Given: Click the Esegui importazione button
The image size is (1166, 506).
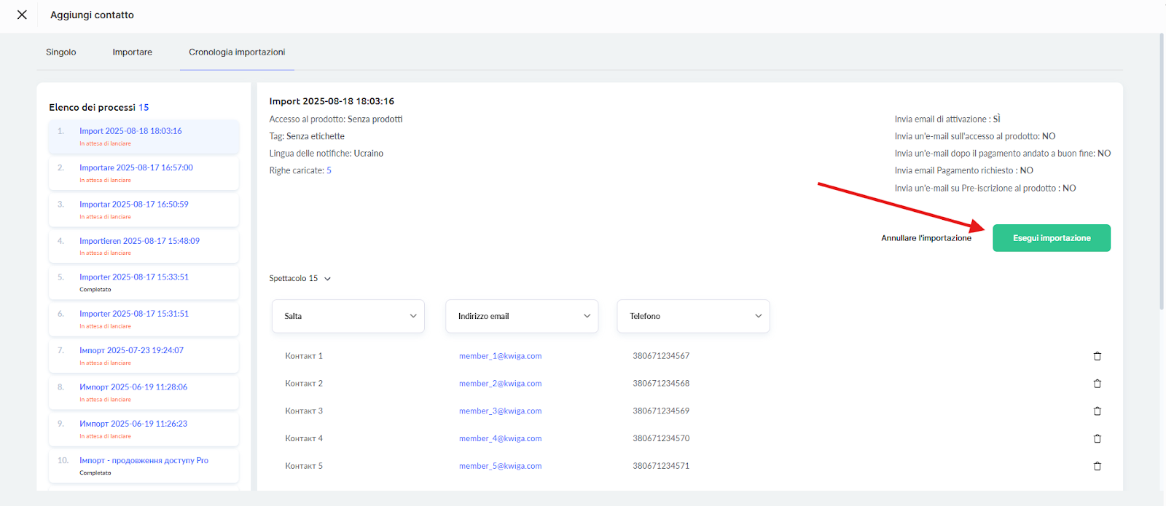Looking at the screenshot, I should pos(1051,238).
